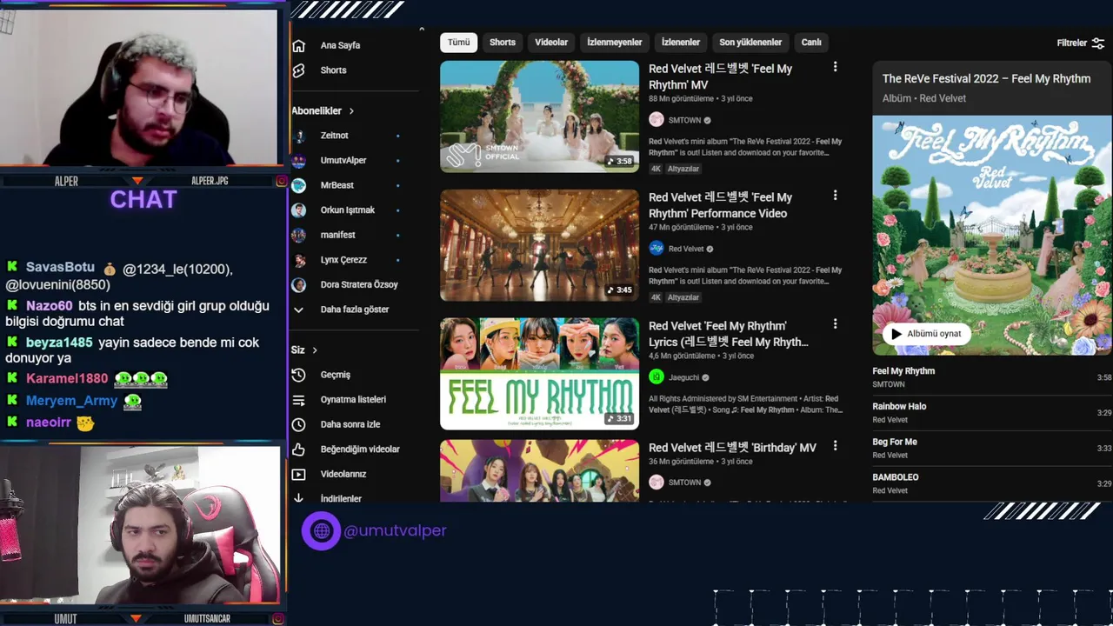Open The ReVe Festival 2022 album title
The height and width of the screenshot is (626, 1113).
[986, 79]
